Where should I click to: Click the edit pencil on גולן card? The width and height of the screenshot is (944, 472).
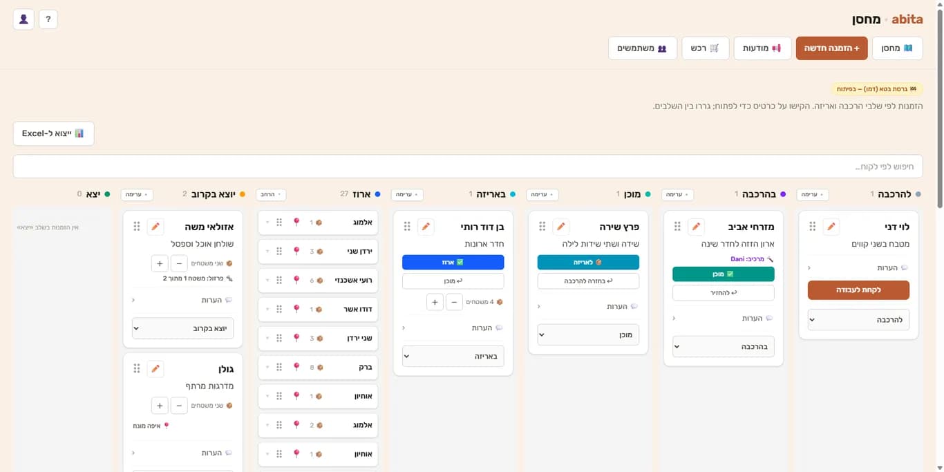[x=155, y=369]
